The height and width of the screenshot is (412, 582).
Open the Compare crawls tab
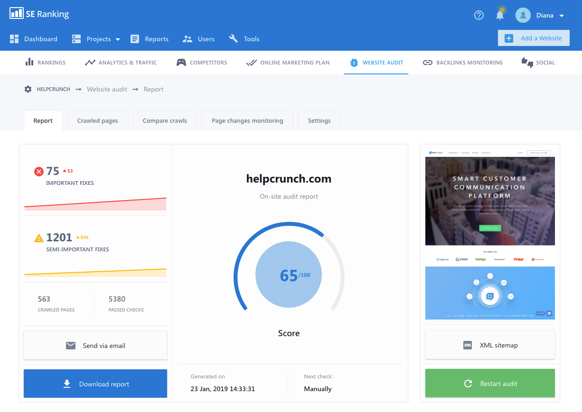pyautogui.click(x=165, y=120)
